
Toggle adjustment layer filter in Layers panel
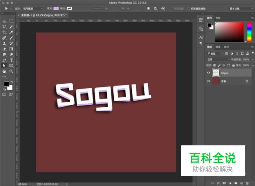pyautogui.click(x=232, y=54)
